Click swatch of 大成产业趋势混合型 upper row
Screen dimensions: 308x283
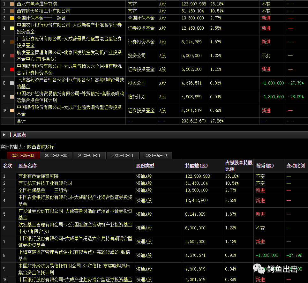click(x=12, y=111)
